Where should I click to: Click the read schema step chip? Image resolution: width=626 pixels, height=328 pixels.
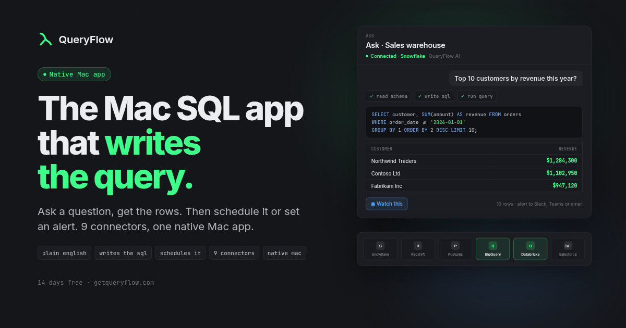click(389, 96)
